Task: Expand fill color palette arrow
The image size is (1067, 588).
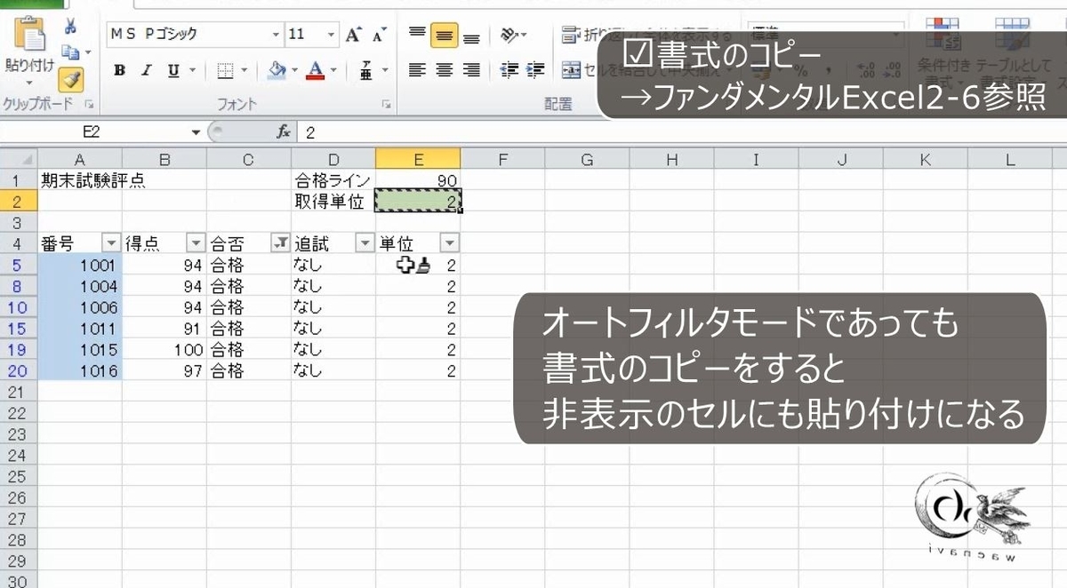Action: point(295,70)
